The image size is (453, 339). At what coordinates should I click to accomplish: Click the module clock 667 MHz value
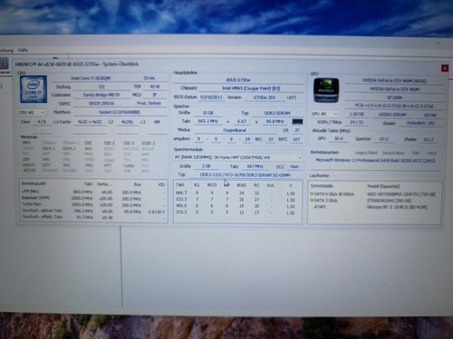(255, 166)
